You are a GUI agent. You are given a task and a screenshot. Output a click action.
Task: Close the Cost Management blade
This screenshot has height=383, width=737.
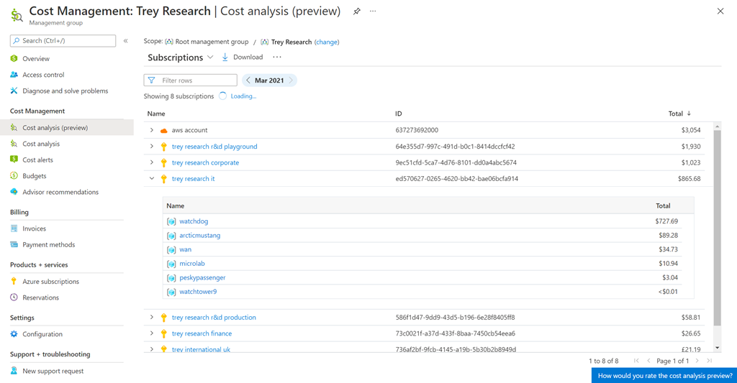(x=720, y=11)
